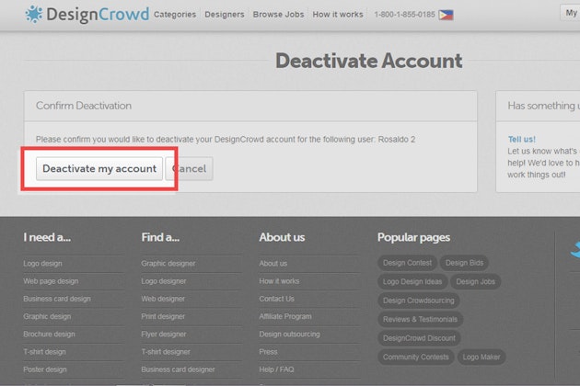Open About us link in footer list
The width and height of the screenshot is (580, 386).
pos(273,264)
